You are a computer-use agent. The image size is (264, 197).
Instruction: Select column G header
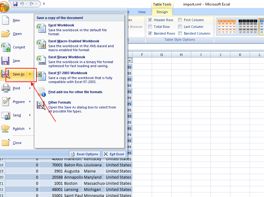tap(162, 55)
